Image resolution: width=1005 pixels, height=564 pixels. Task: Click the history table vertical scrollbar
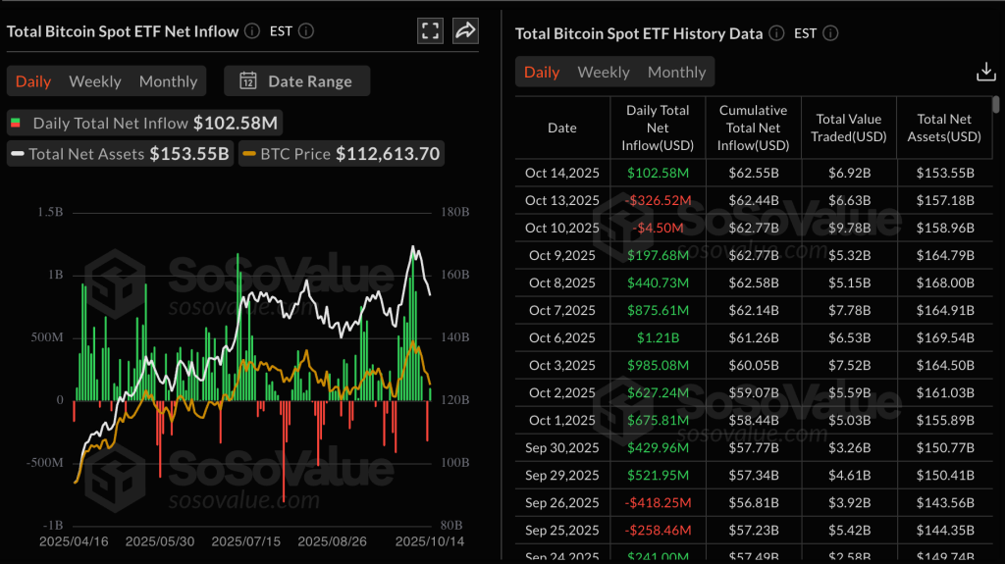pyautogui.click(x=996, y=104)
